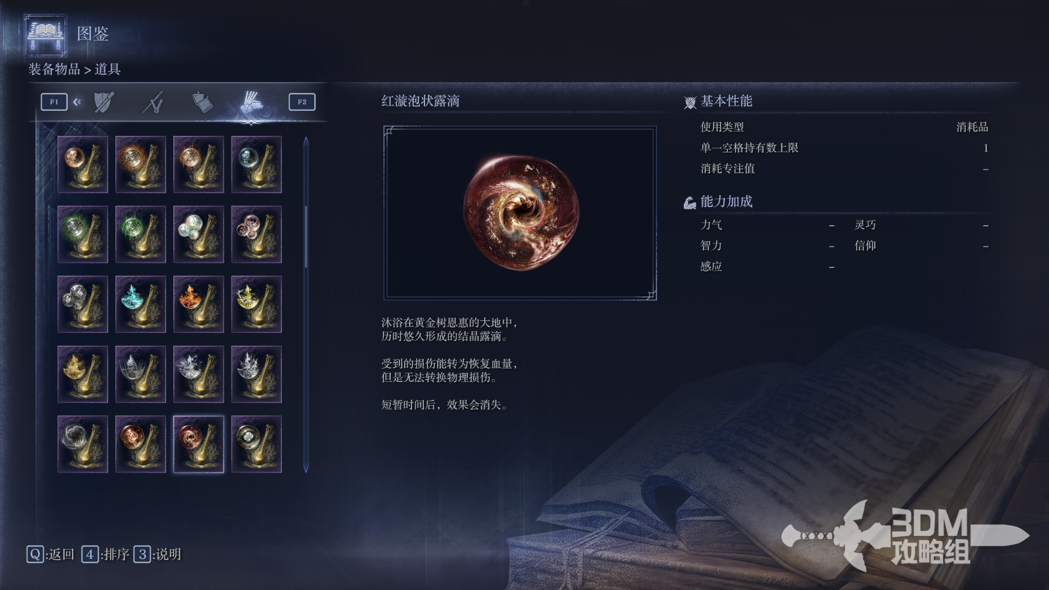
Task: Click the Q 返回 back button
Action: [x=50, y=554]
